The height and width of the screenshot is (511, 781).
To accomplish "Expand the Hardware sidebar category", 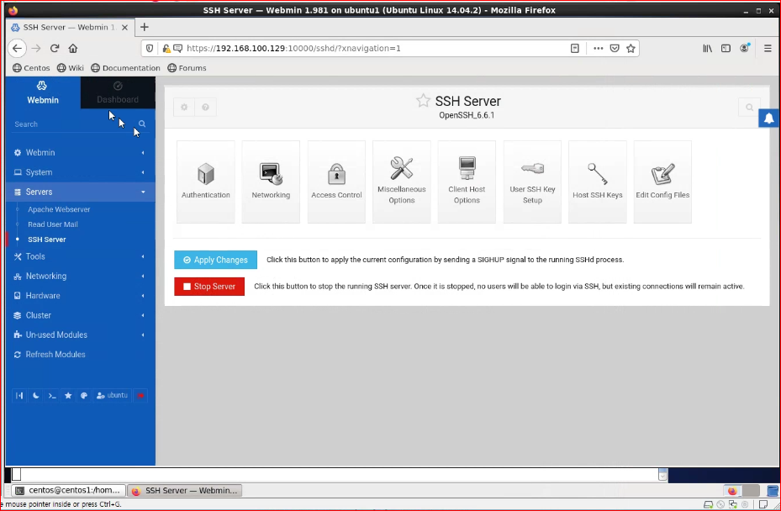I will pyautogui.click(x=81, y=295).
